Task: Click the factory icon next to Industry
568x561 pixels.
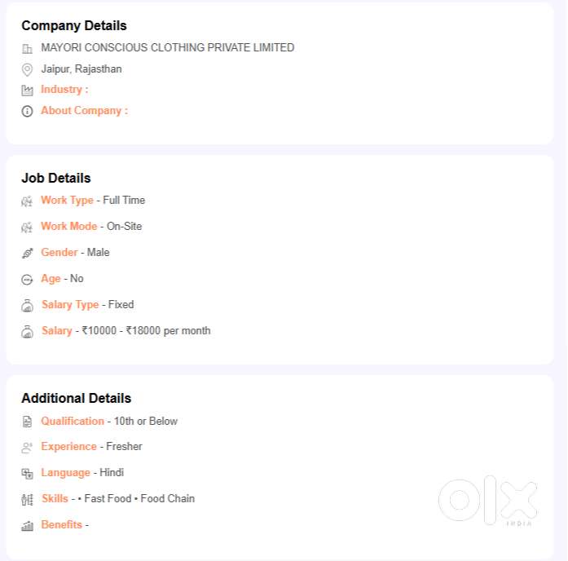Action: click(x=27, y=91)
